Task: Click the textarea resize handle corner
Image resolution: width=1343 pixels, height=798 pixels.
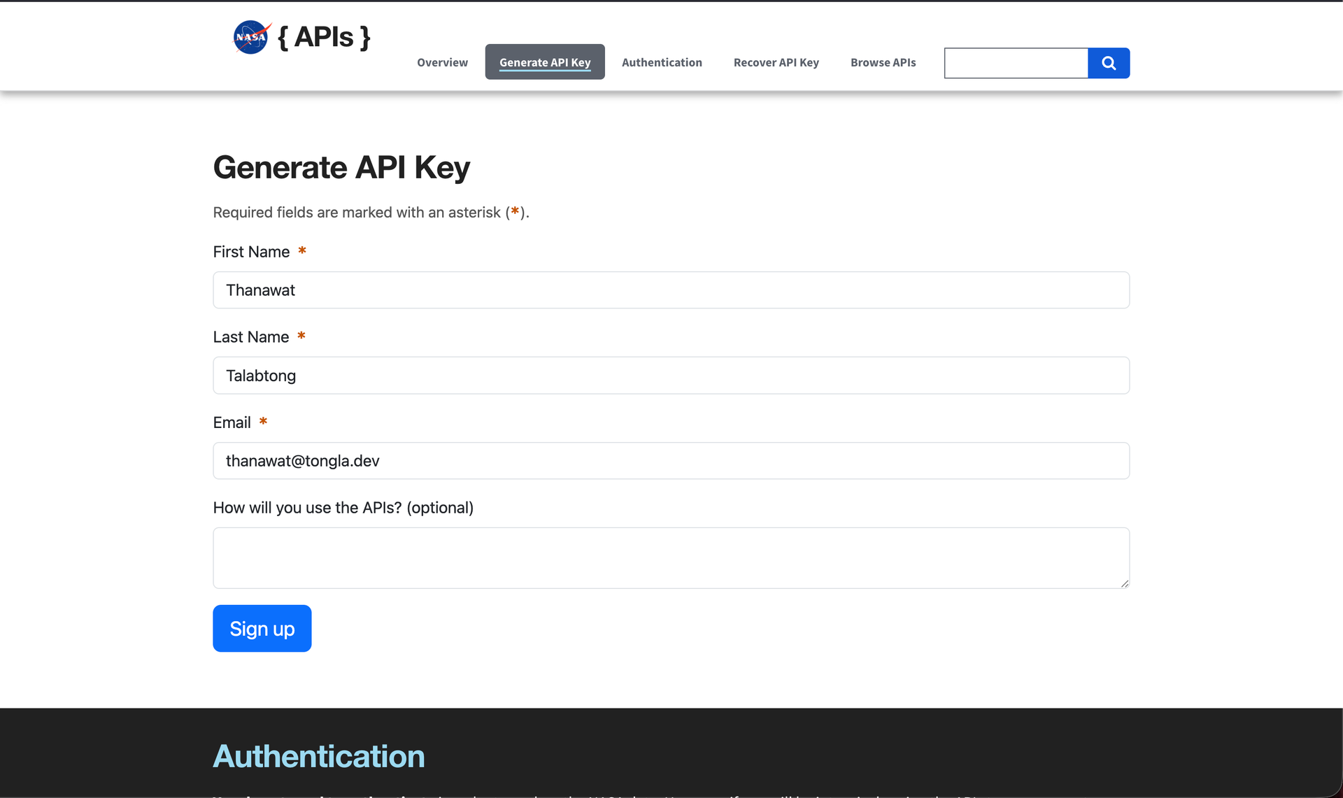Action: [1124, 583]
